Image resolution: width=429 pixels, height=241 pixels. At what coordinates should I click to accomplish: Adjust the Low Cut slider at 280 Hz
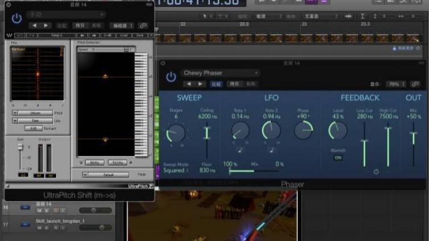tap(364, 141)
